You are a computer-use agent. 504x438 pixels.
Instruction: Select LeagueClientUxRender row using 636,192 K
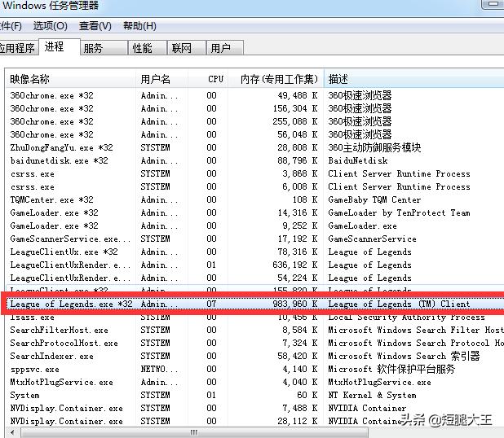[x=255, y=265]
